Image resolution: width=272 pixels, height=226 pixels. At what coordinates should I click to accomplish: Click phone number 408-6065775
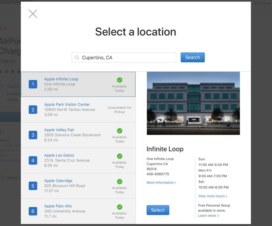pos(158,174)
